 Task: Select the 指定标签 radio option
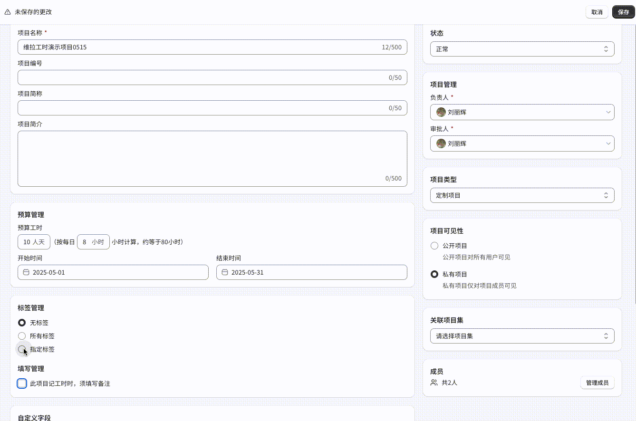[x=22, y=349]
